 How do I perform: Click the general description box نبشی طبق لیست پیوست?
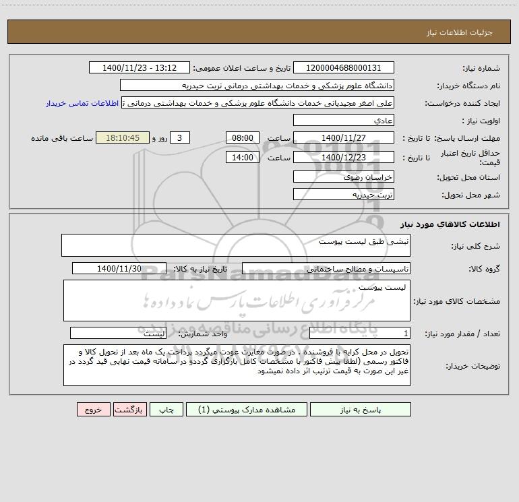(x=236, y=245)
